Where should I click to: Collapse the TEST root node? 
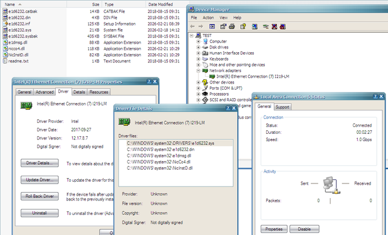point(192,36)
